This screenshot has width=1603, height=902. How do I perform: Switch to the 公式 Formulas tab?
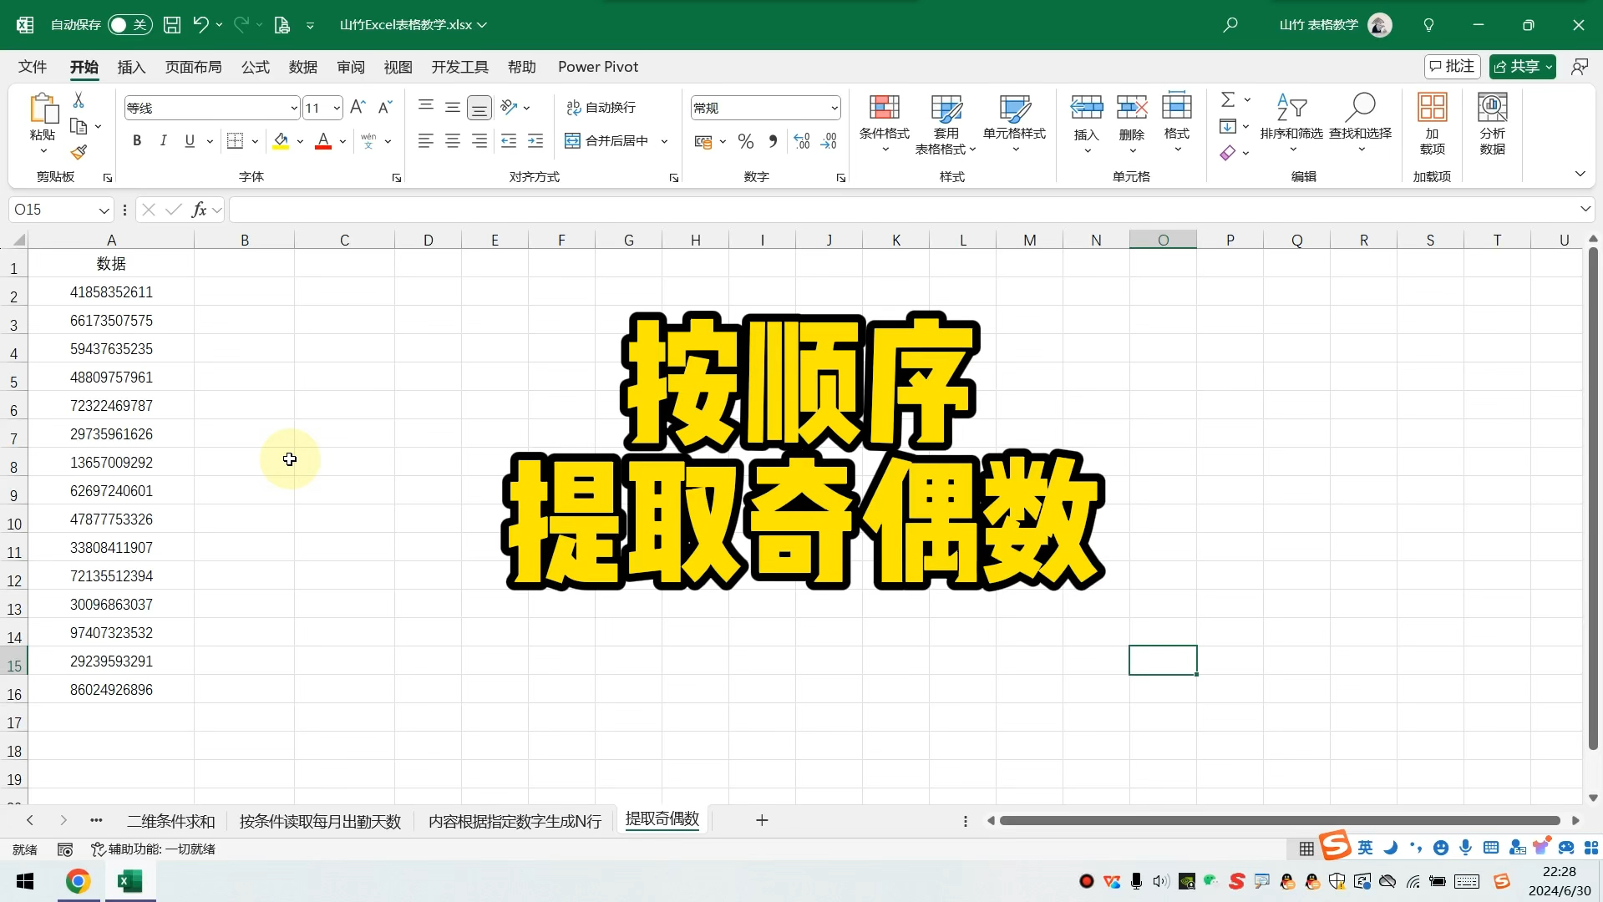(256, 67)
